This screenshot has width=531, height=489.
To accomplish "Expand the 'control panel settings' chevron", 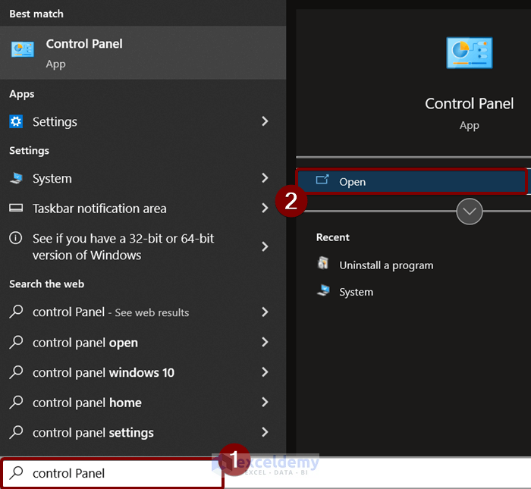I will coord(265,432).
